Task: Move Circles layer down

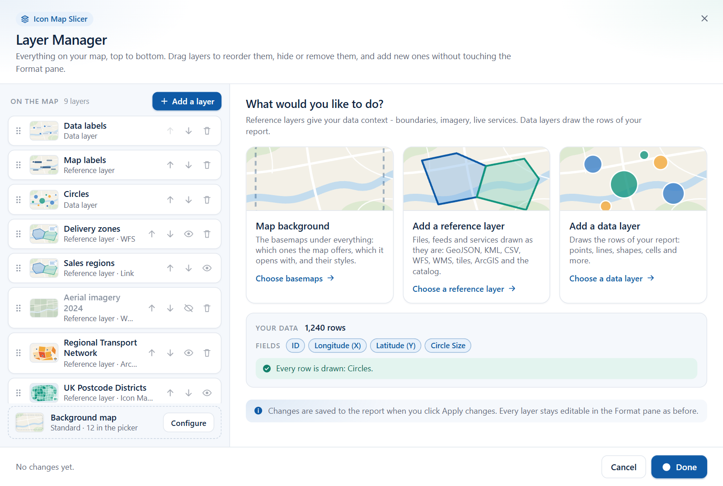Action: tap(188, 200)
